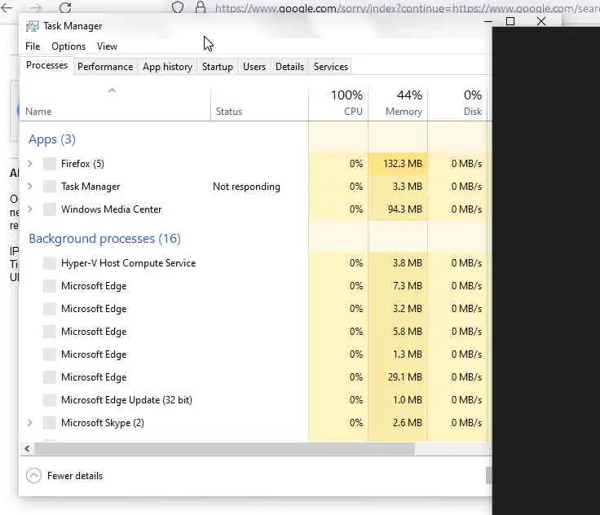Click the Task Manager process row icon

tap(50, 187)
